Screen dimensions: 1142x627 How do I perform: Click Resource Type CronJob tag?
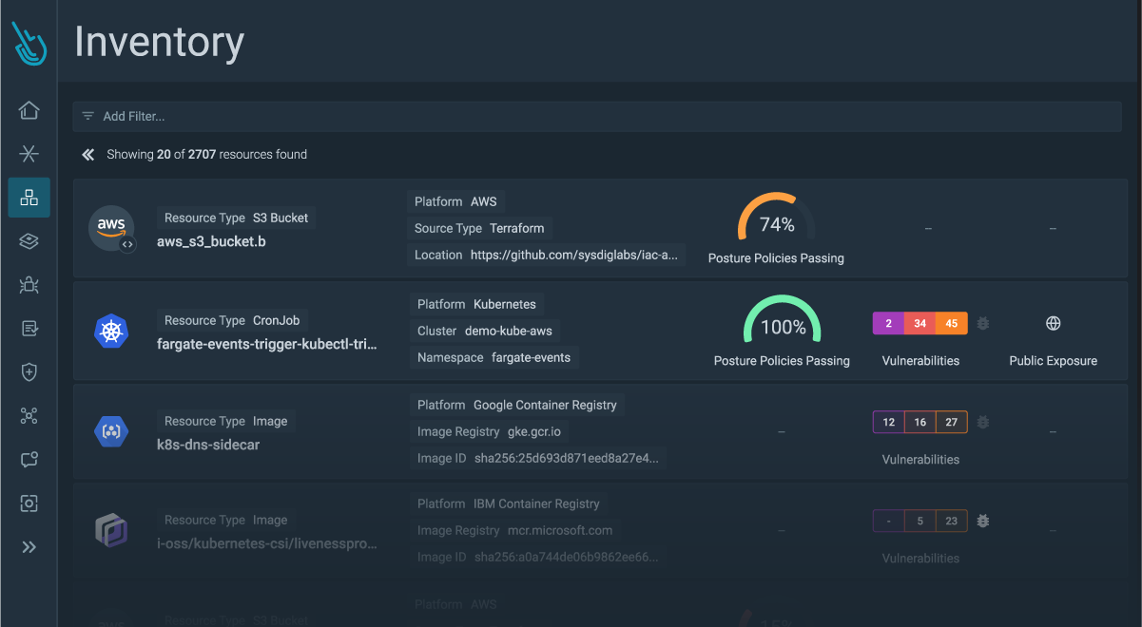click(232, 320)
